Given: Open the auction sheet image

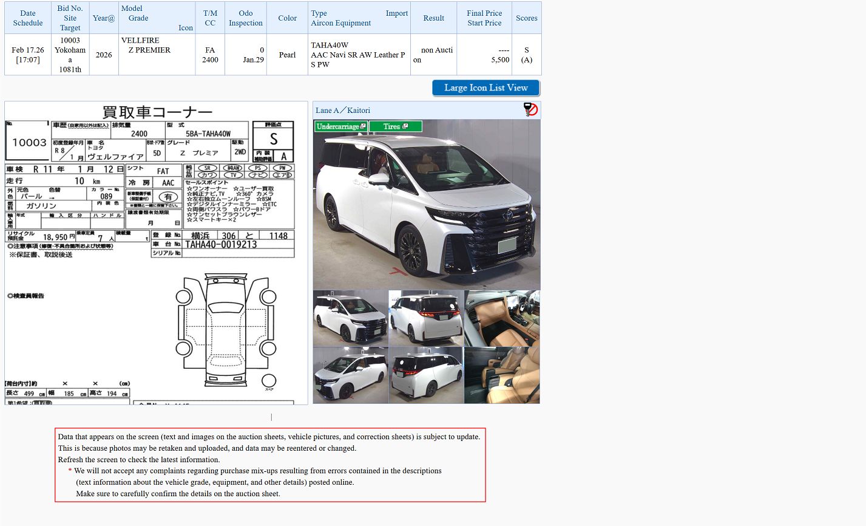Looking at the screenshot, I should pos(157,253).
